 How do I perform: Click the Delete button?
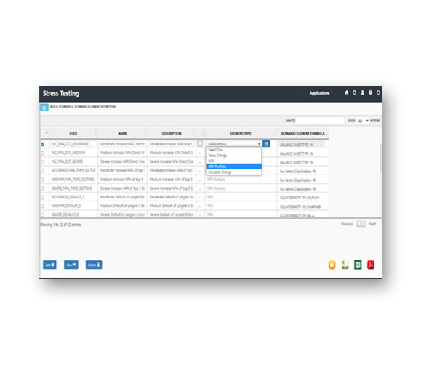click(94, 265)
